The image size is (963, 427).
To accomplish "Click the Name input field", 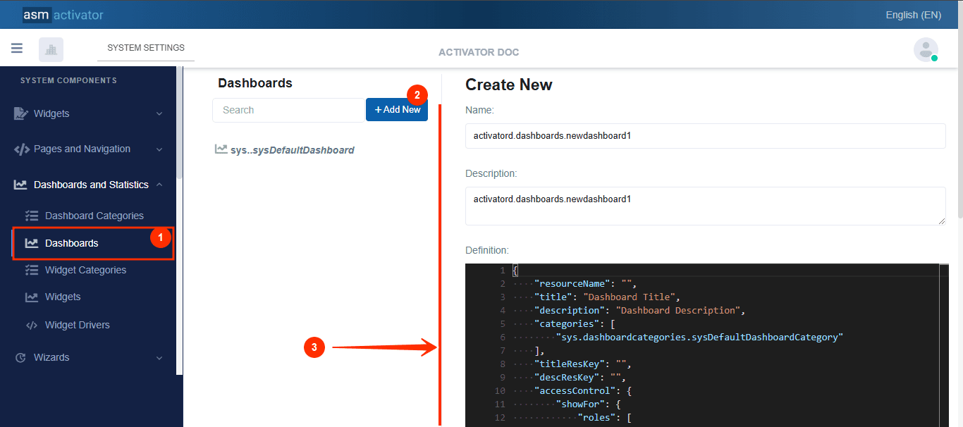I will pyautogui.click(x=705, y=136).
